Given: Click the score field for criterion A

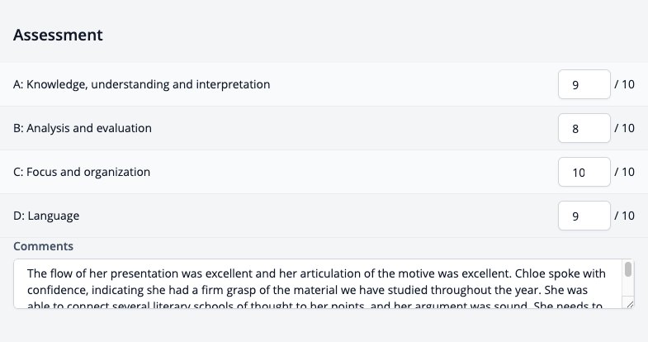Looking at the screenshot, I should (x=584, y=84).
